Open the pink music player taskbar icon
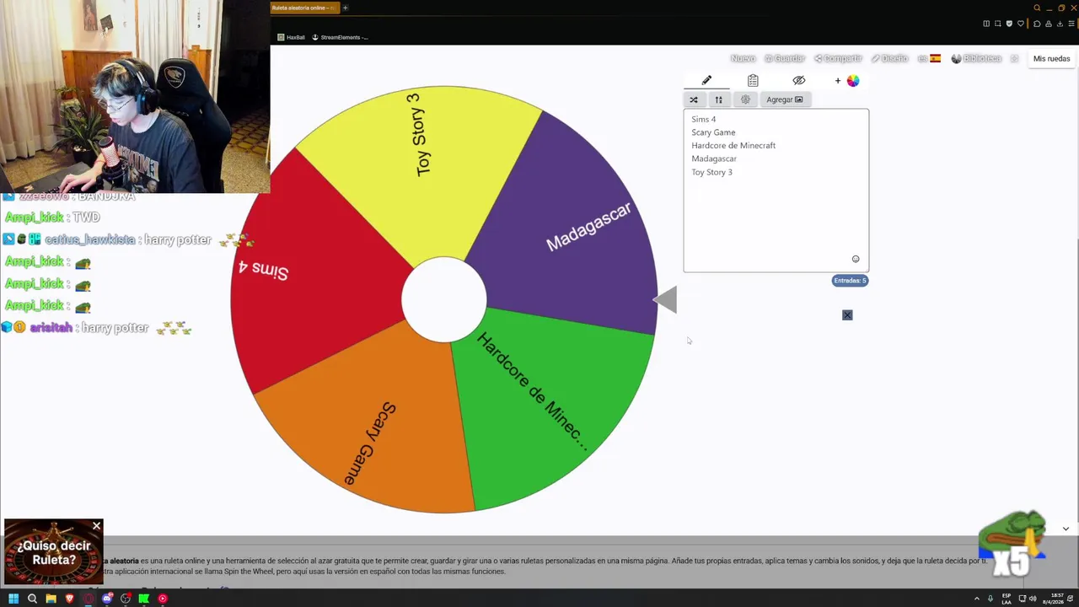The height and width of the screenshot is (607, 1079). [163, 599]
